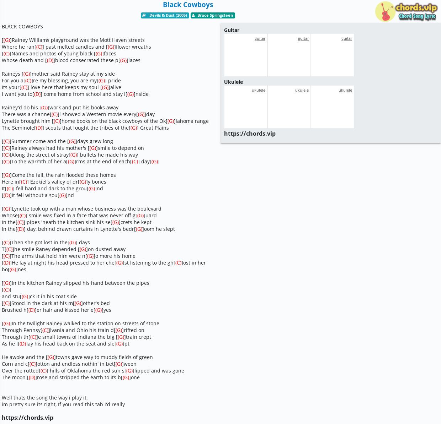This screenshot has height=424, width=441.
Task: Click https://chords.vip under the chord panel
Action: point(250,134)
